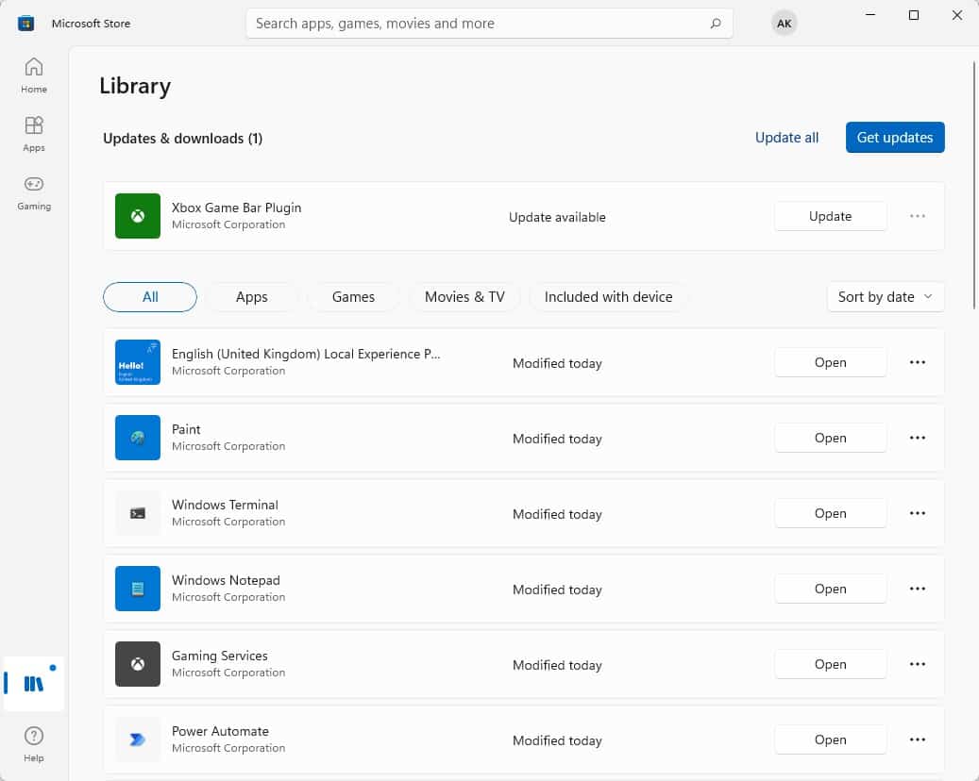
Task: Click the Power Automate title text
Action: click(x=220, y=730)
